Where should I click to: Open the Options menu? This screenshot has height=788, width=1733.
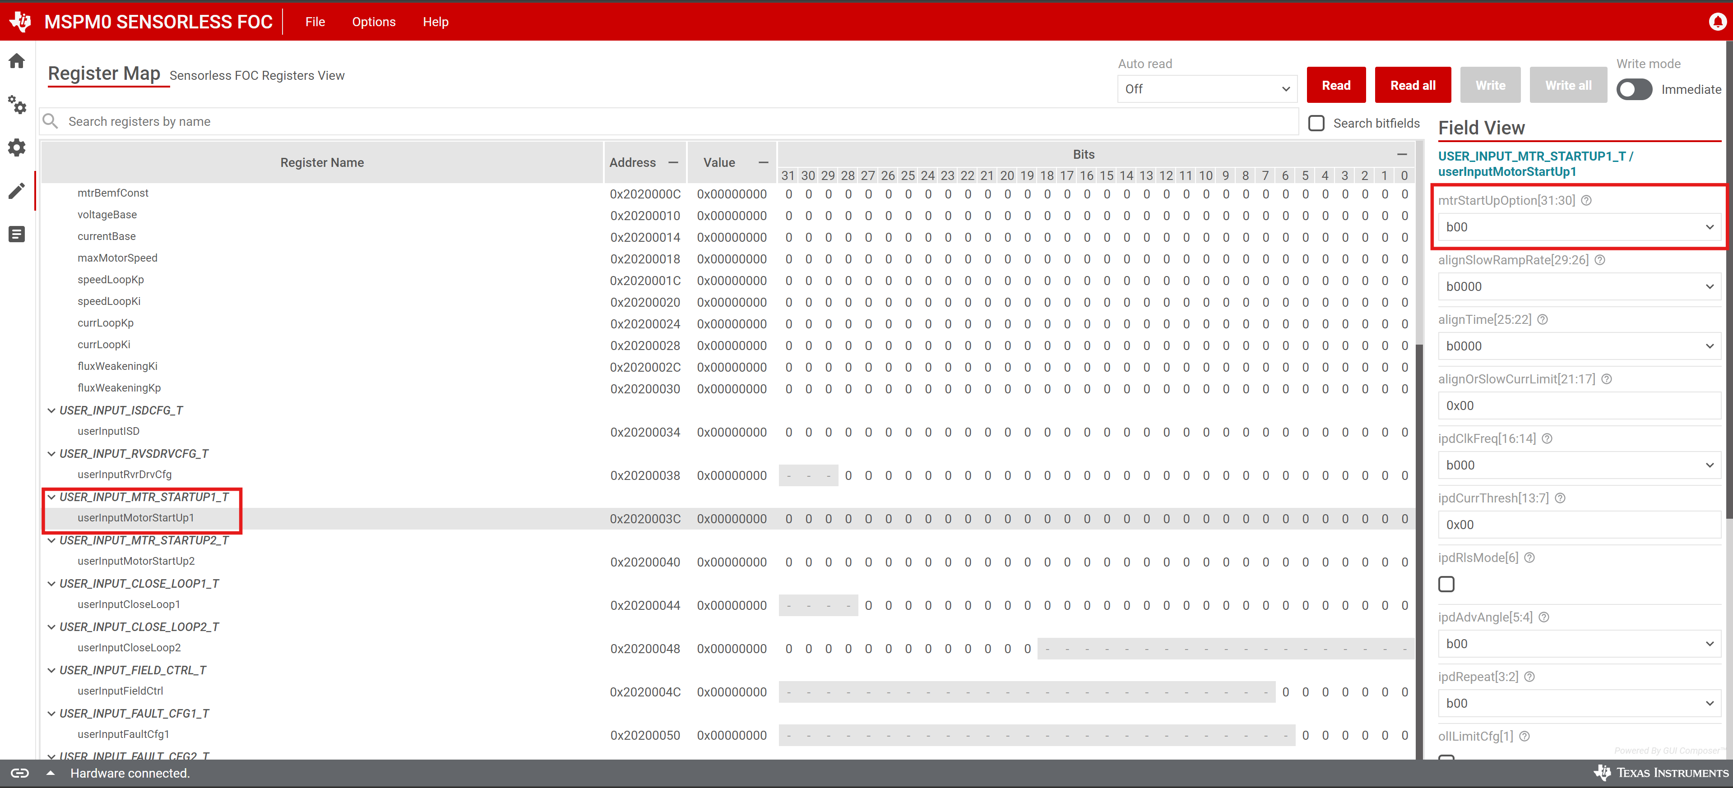click(373, 22)
